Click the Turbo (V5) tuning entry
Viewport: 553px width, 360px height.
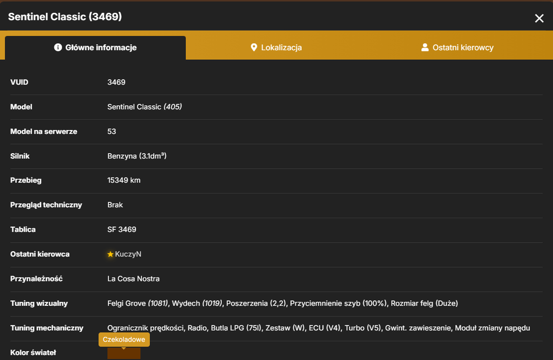tap(363, 328)
